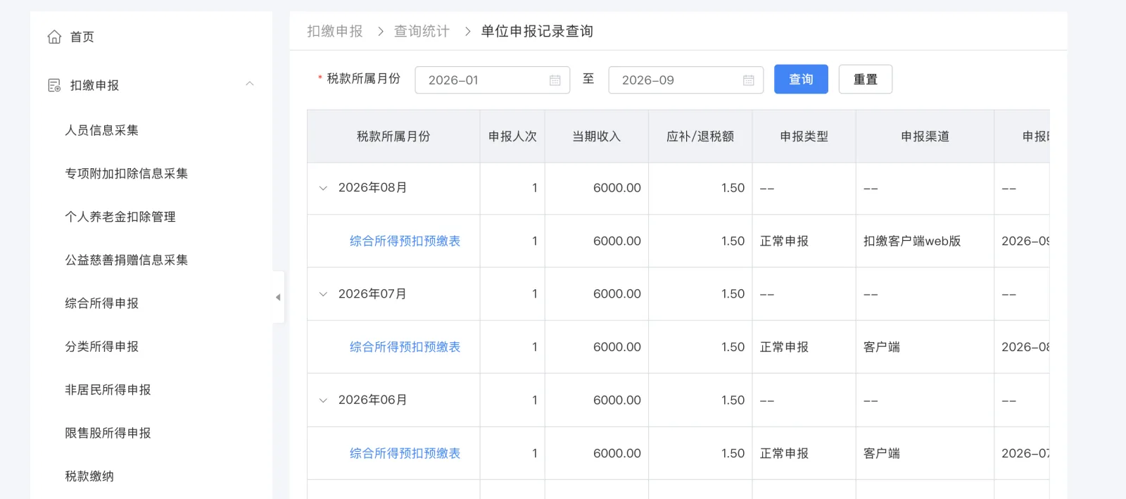Image resolution: width=1126 pixels, height=499 pixels.
Task: Open 限售股所得申报 menu item
Action: point(108,433)
